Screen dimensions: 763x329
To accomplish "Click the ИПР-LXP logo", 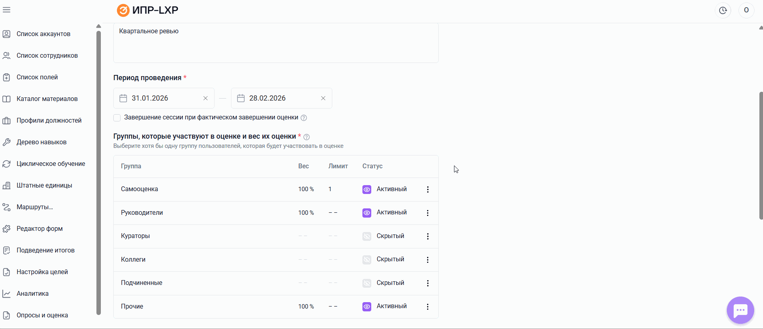I will [x=147, y=10].
